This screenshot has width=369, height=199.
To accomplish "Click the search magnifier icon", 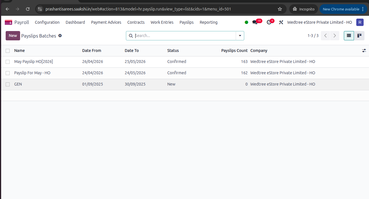I will pos(131,36).
